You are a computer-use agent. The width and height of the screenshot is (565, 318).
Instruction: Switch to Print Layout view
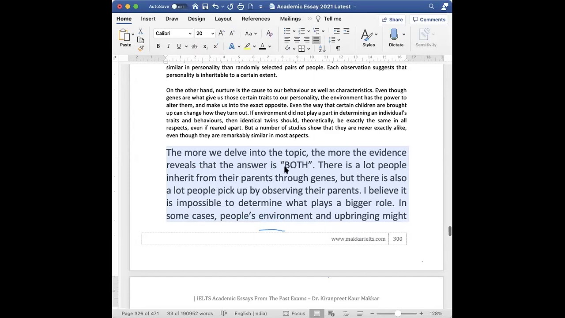pos(316,314)
